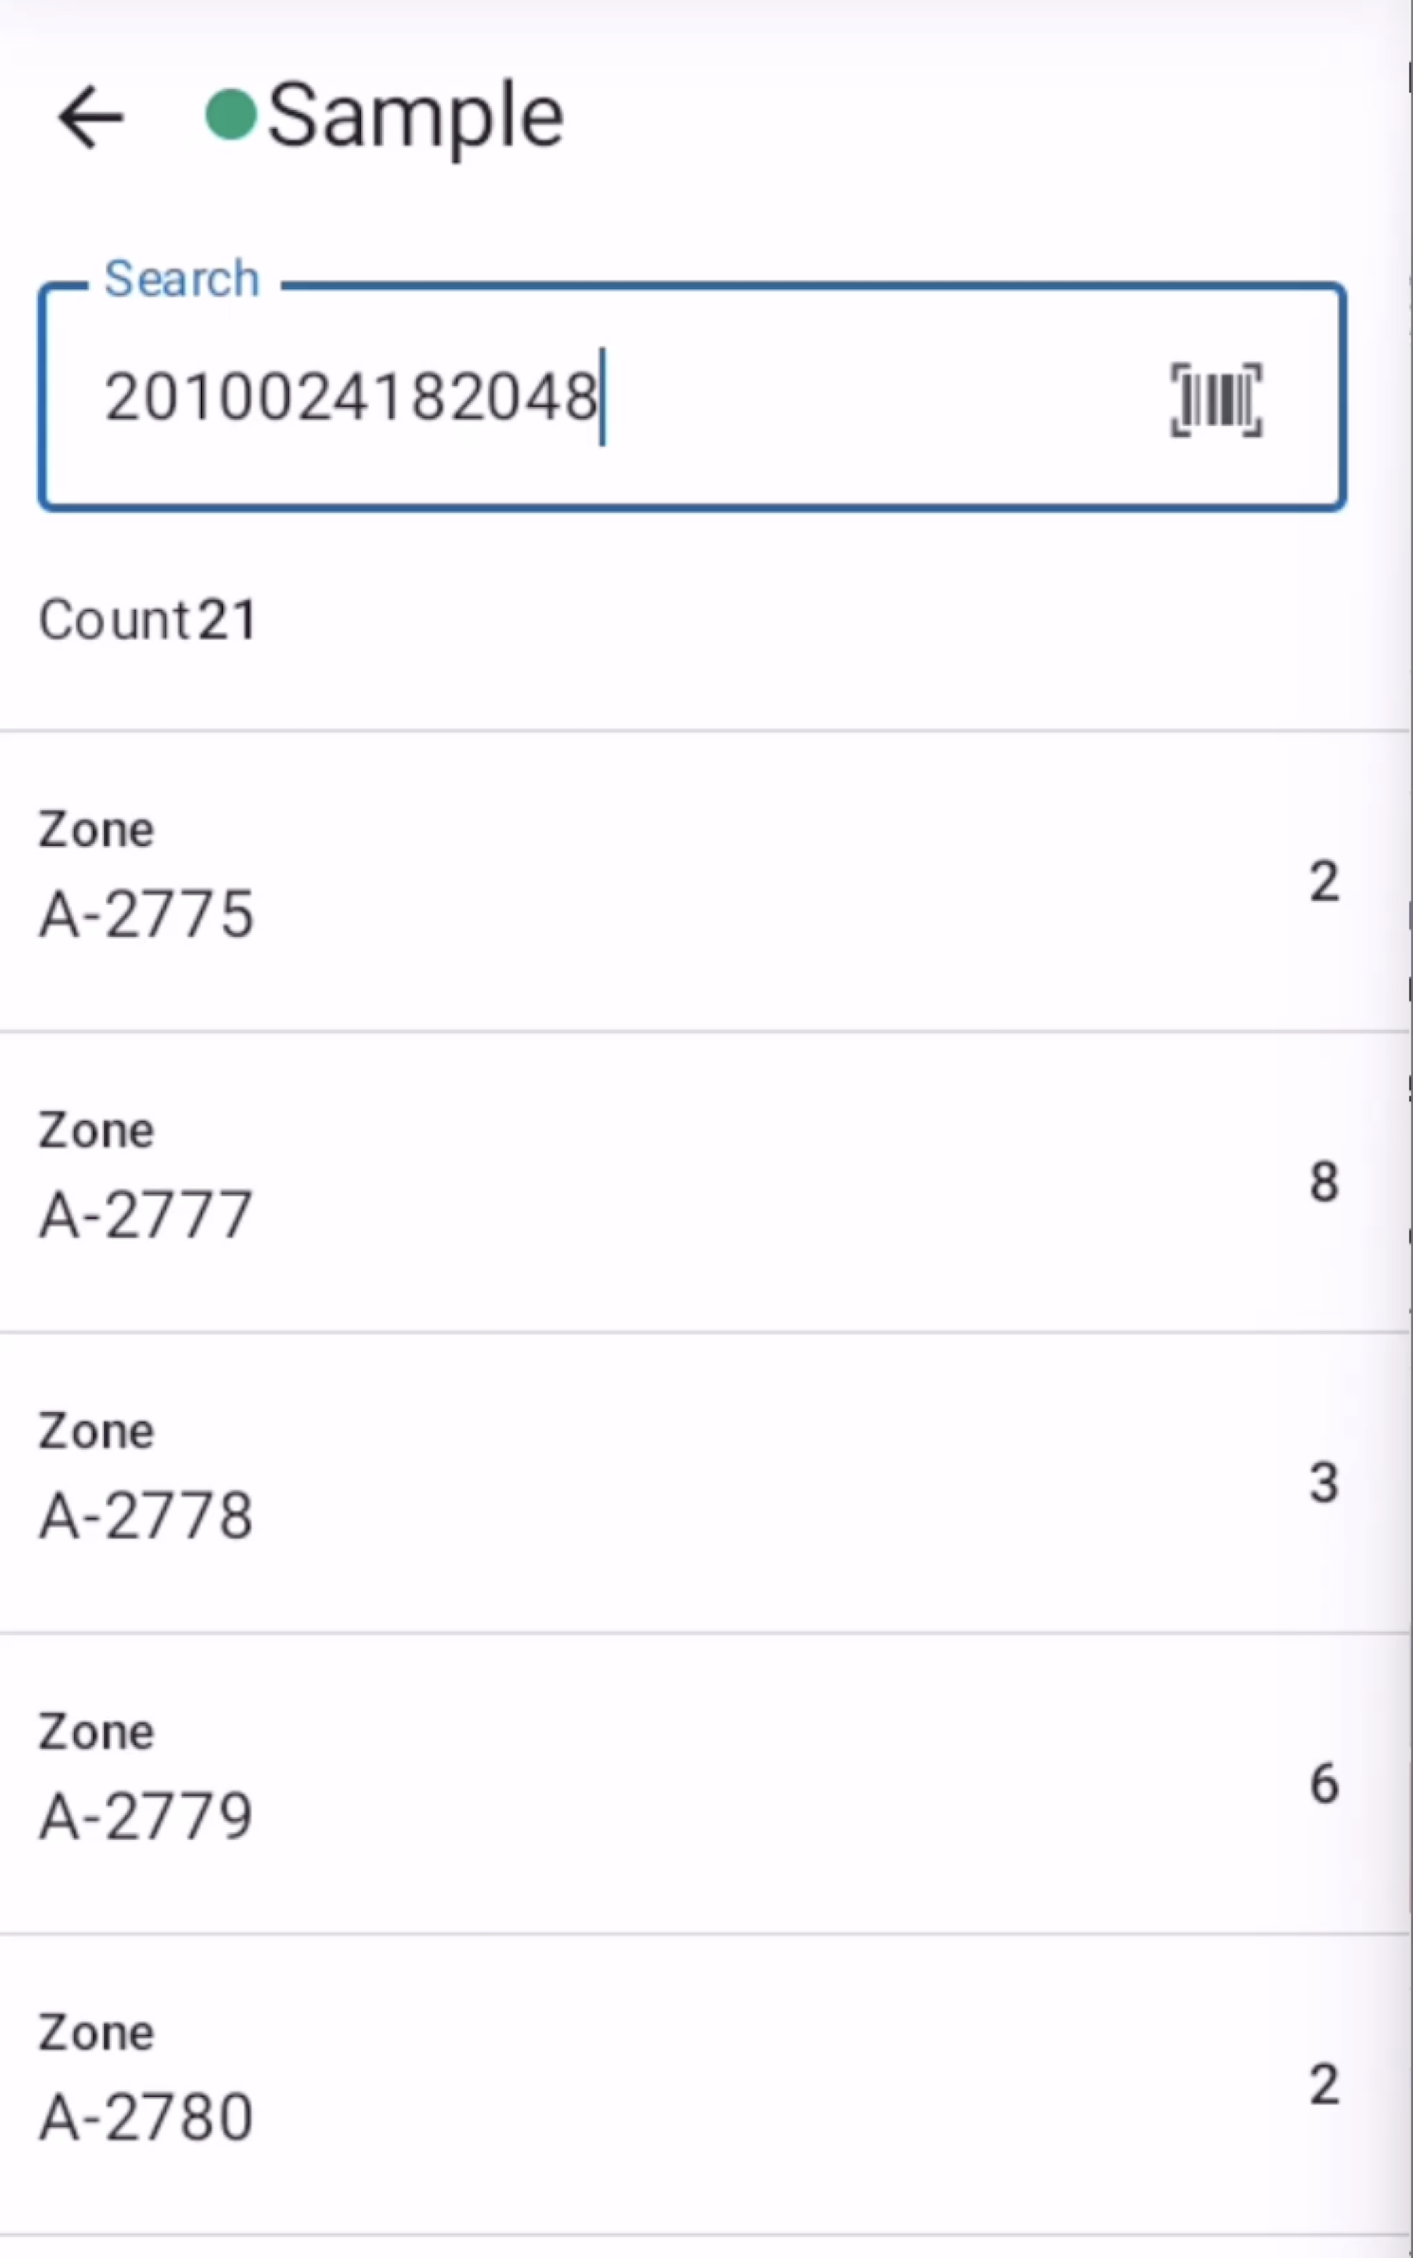This screenshot has height=2258, width=1413.
Task: Click the Count 21 label
Action: pos(147,620)
